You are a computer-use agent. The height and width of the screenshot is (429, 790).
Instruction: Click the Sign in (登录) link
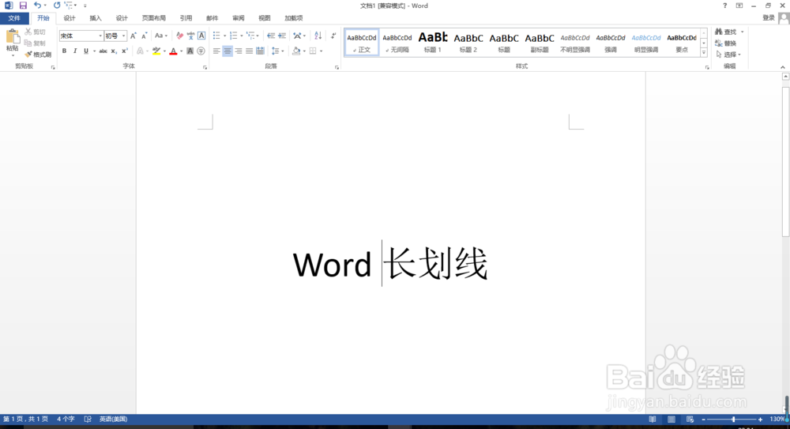click(x=769, y=17)
